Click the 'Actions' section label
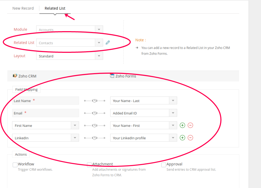This screenshot has height=188, width=261. [21, 154]
